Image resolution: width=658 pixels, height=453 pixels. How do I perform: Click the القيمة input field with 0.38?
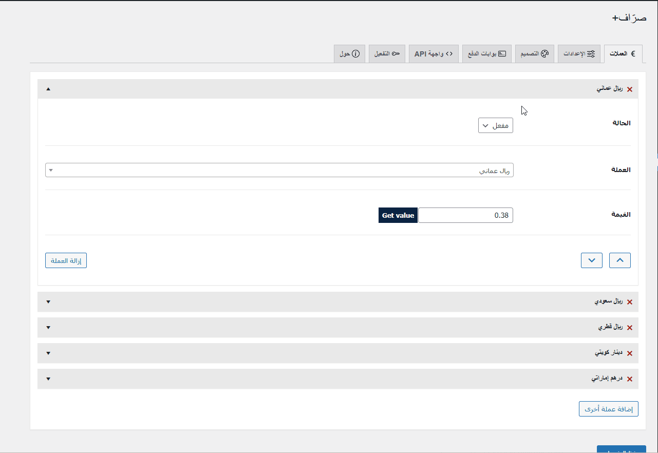click(465, 215)
